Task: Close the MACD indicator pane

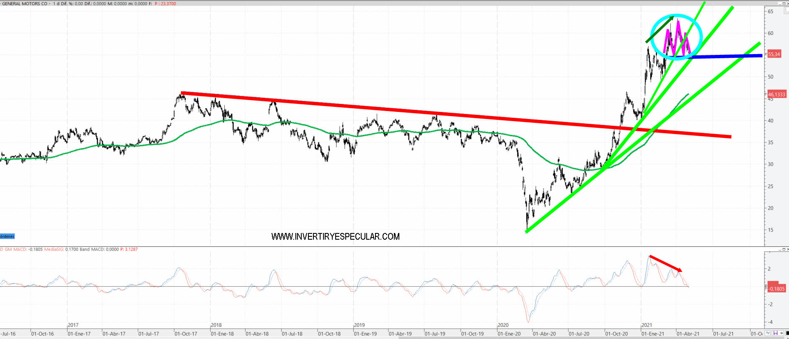Action: pyautogui.click(x=787, y=249)
